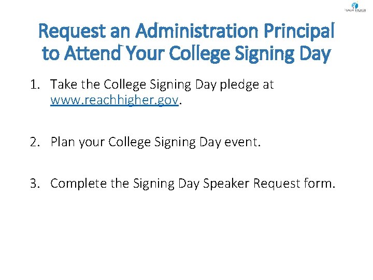The height and width of the screenshot is (280, 373).
Task: Click the word "Speaker" in step three
Action: (x=226, y=184)
